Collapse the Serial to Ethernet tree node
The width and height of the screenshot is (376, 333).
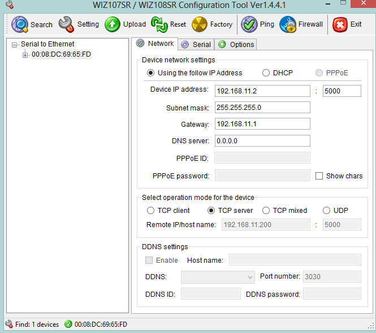pyautogui.click(x=14, y=45)
